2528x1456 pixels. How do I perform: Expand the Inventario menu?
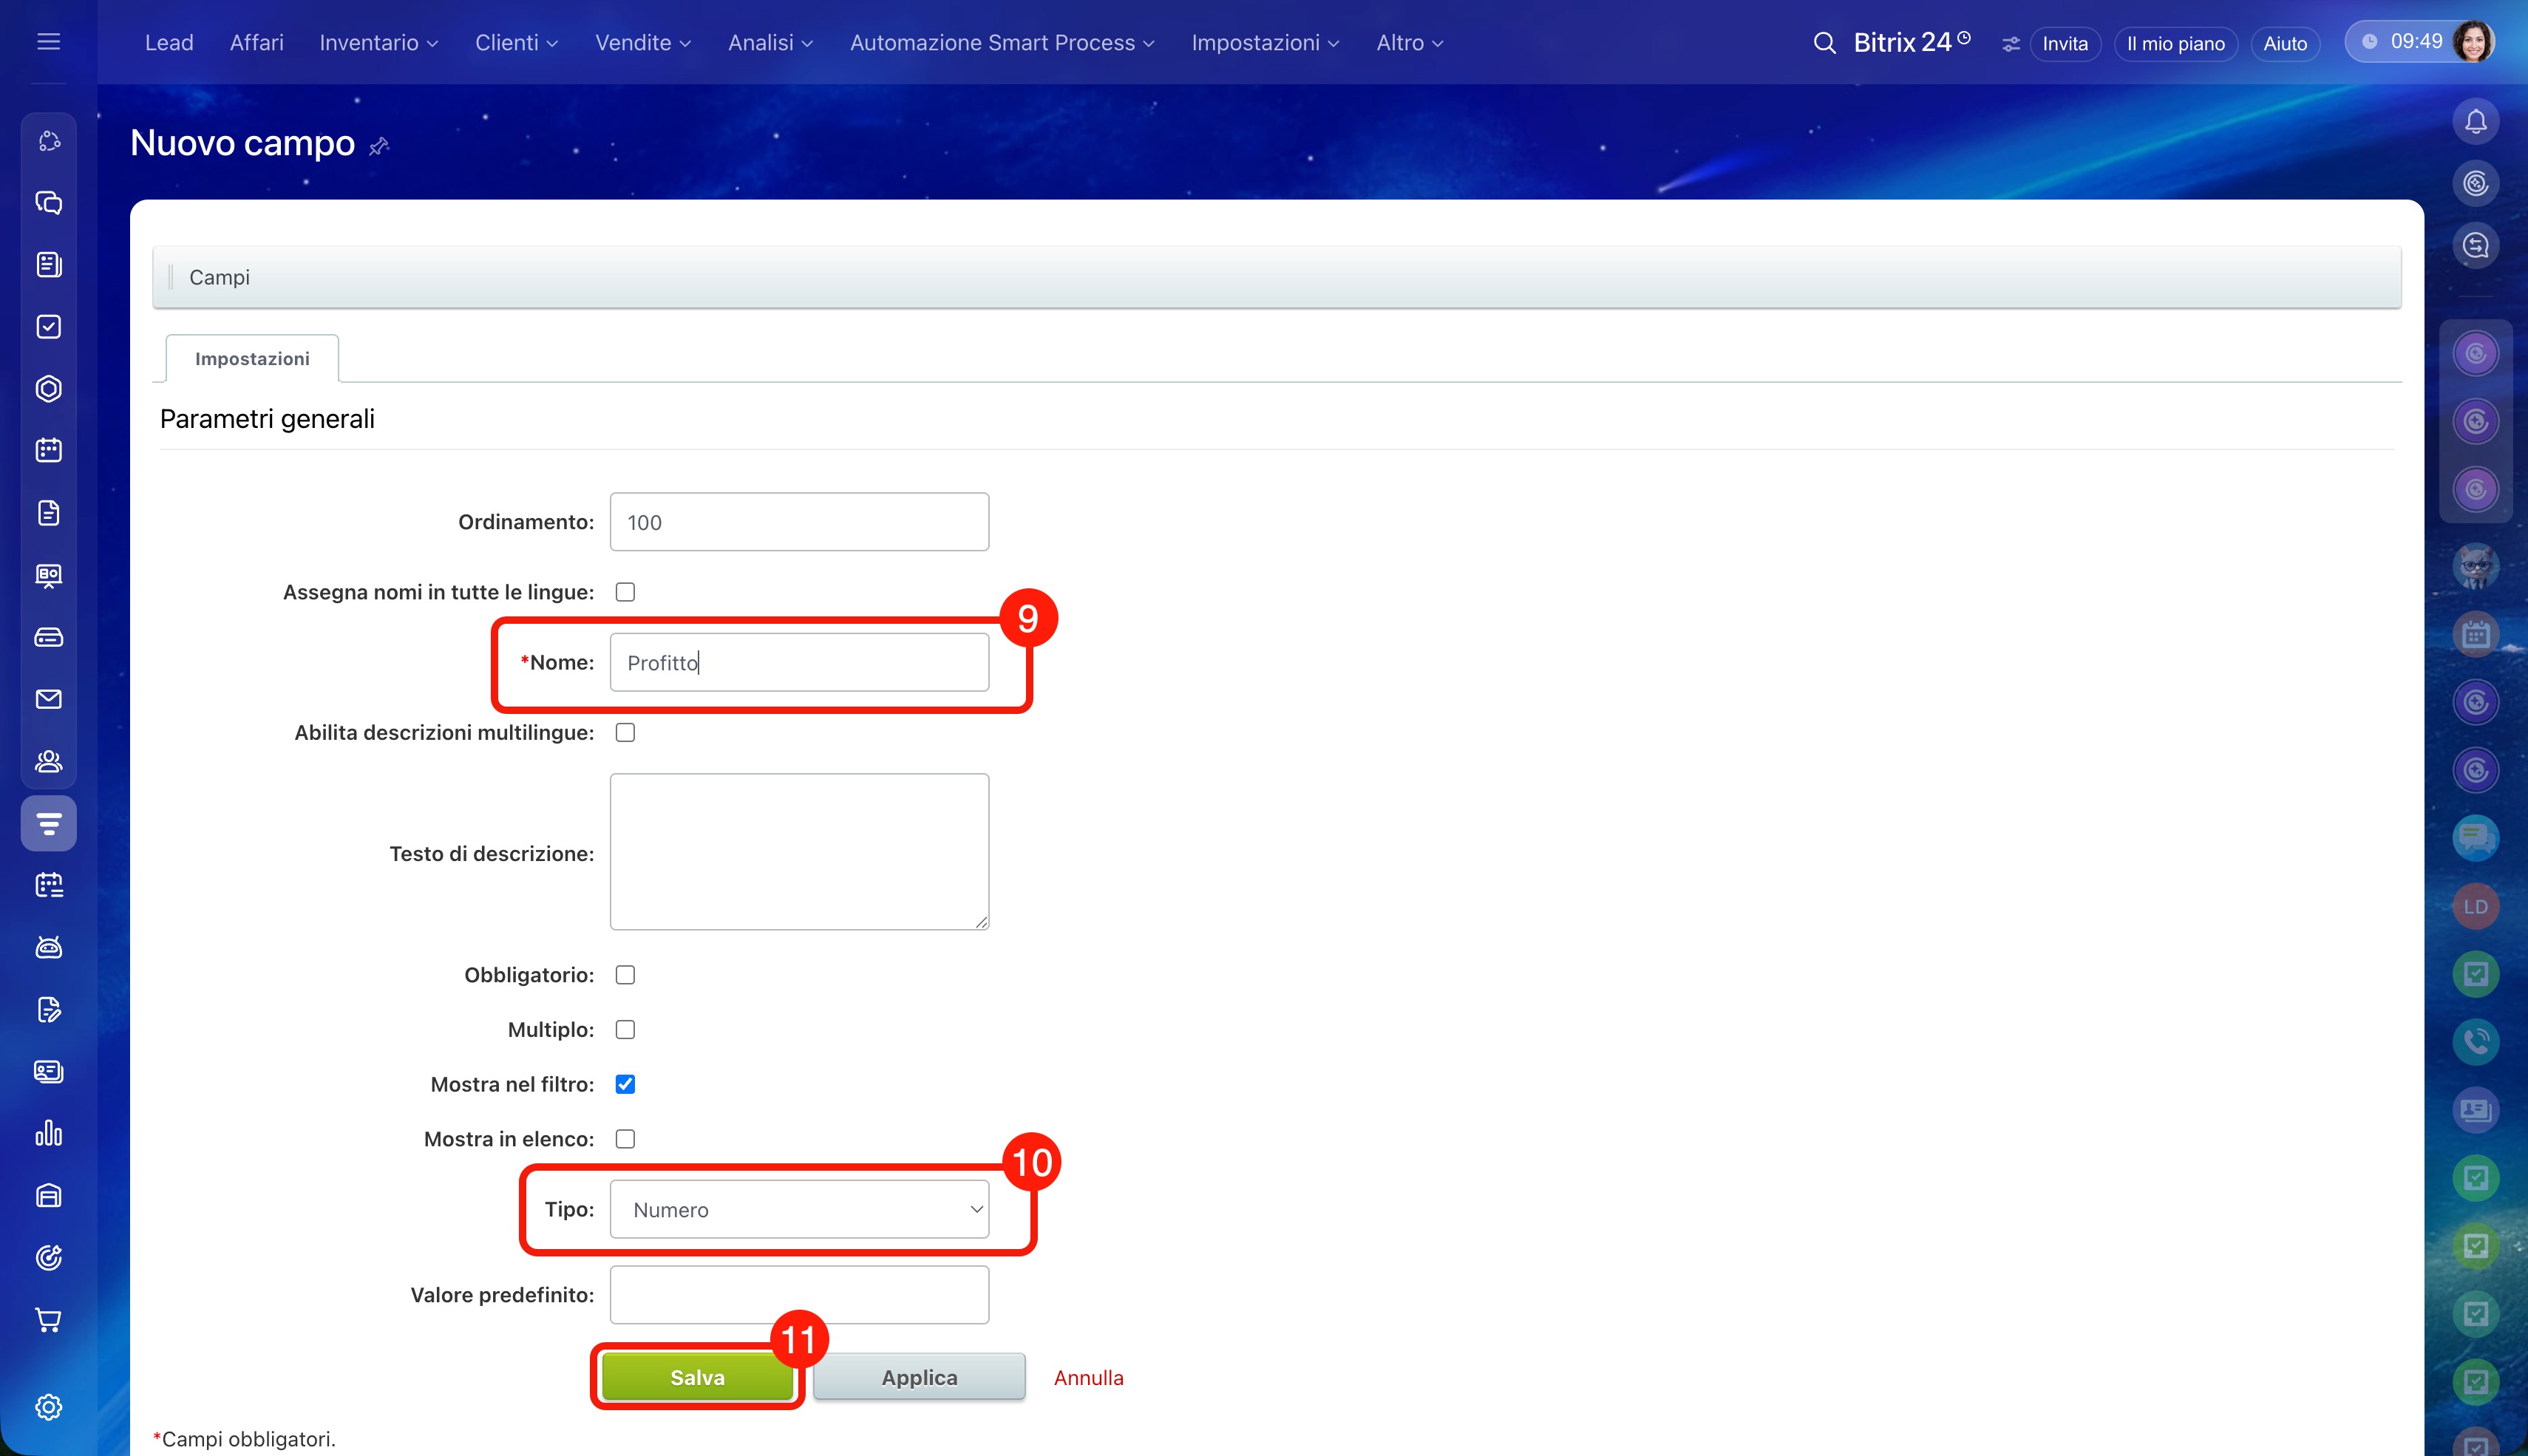(378, 43)
